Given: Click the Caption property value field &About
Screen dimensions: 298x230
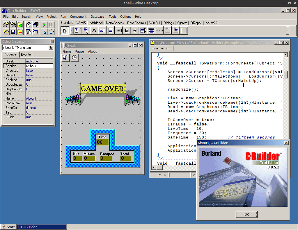Looking at the screenshot, I should click(x=39, y=66).
